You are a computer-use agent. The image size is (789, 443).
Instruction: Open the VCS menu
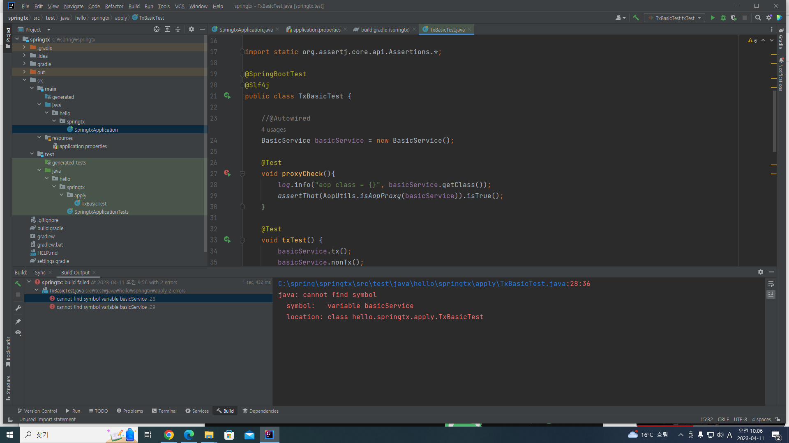(180, 6)
